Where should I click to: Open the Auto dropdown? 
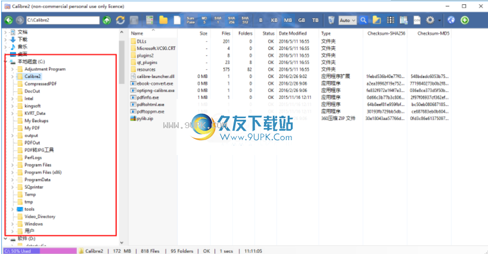[x=347, y=20]
